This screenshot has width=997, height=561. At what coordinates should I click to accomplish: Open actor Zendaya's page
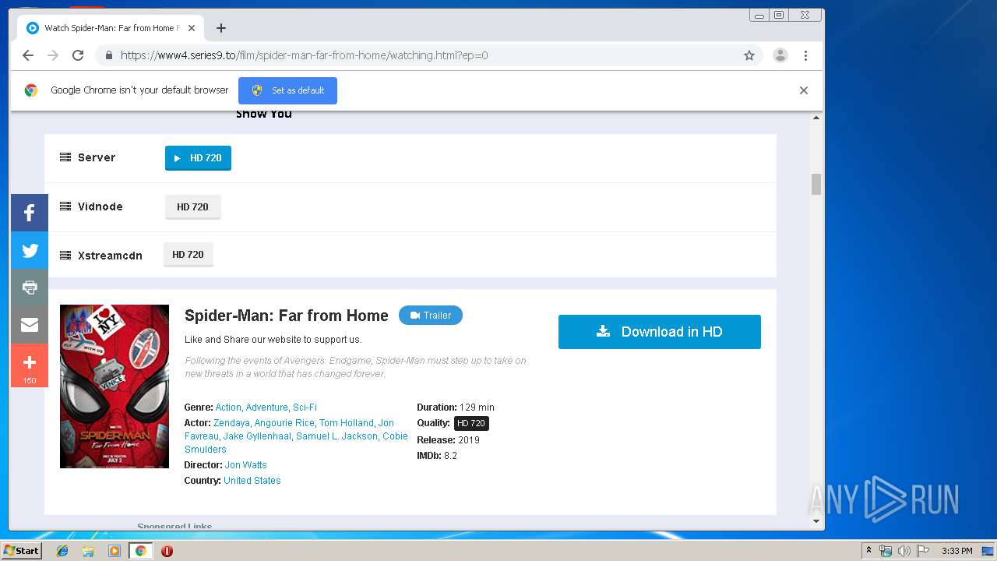point(231,423)
